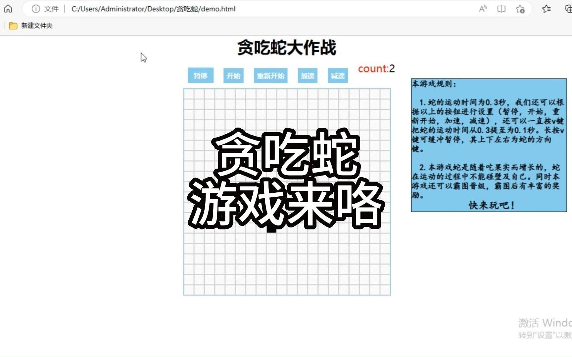This screenshot has height=357, width=572.
Task: Open the Favorites list icon
Action: pos(547,9)
